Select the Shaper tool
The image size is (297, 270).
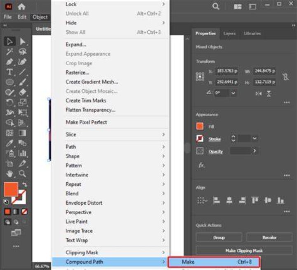pyautogui.click(x=9, y=92)
